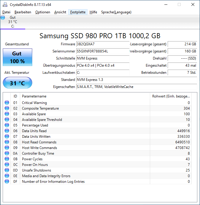Click the Eigenschaften field S.M.A.R.T., TRIM
200x205 pixels.
[136, 87]
